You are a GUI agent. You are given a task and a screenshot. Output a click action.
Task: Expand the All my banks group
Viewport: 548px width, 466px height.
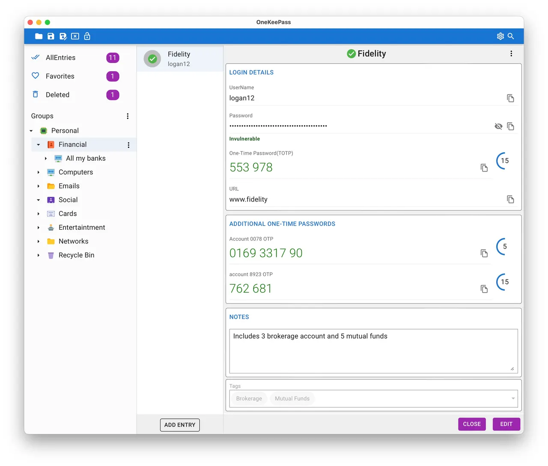coord(46,159)
